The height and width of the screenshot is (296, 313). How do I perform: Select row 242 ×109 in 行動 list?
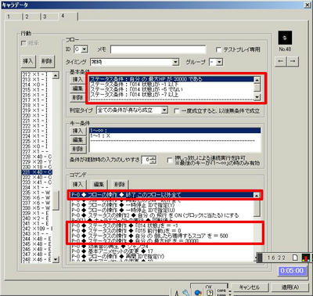click(x=37, y=229)
